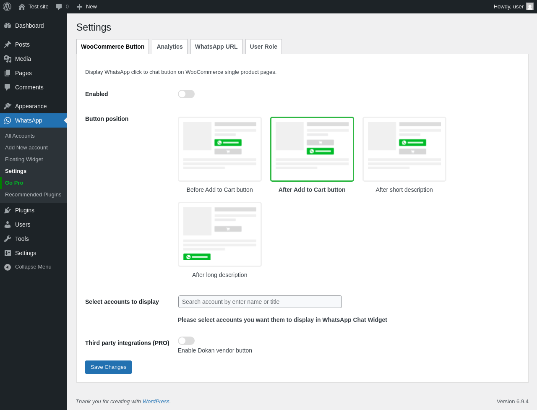Enable the Dokan vendor button toggle
This screenshot has height=410, width=537.
click(x=186, y=341)
